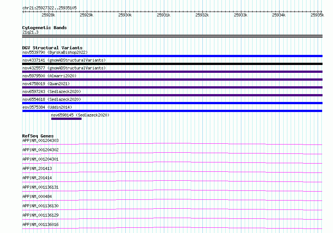Click the left arrow of the ruler
The width and height of the screenshot is (333, 233).
[23, 12]
